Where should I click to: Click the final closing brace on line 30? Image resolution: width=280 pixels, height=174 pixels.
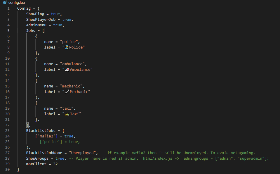pyautogui.click(x=18, y=170)
